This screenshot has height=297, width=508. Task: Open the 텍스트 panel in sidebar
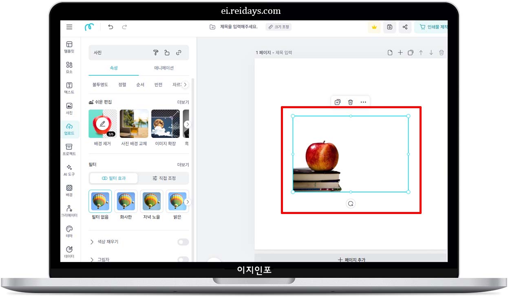69,87
